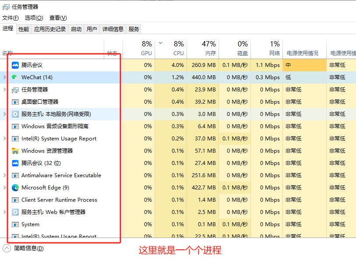Click the 4.0% CPU cell

pos(171,65)
